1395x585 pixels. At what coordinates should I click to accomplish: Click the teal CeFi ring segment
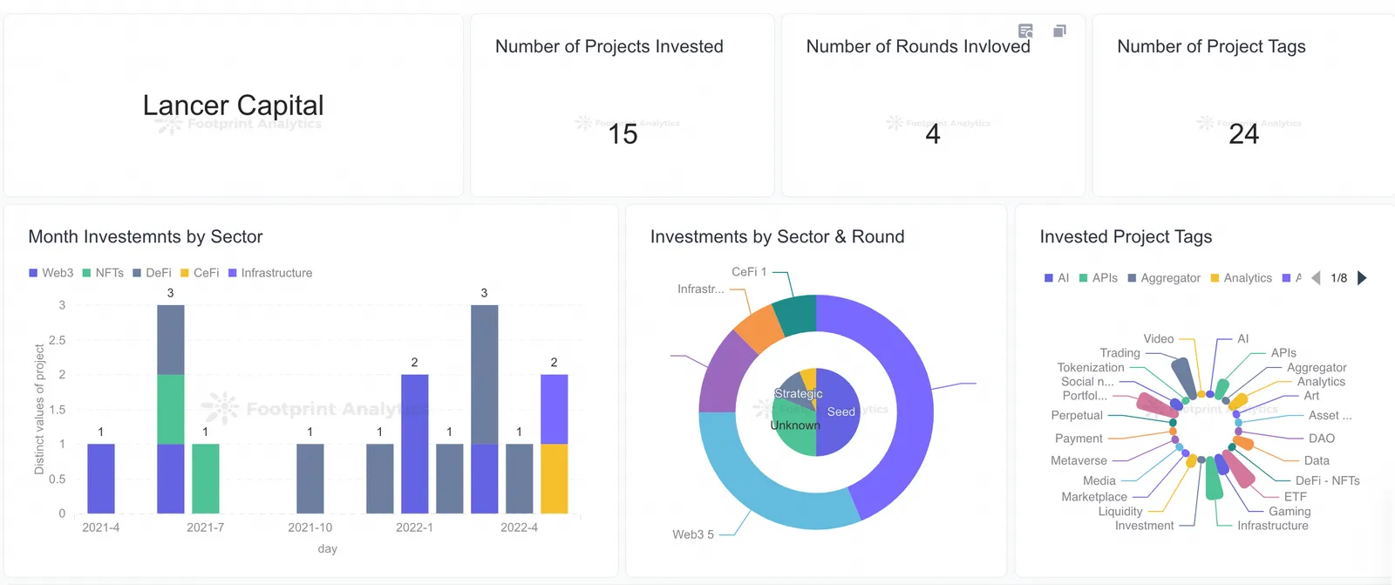coord(796,316)
